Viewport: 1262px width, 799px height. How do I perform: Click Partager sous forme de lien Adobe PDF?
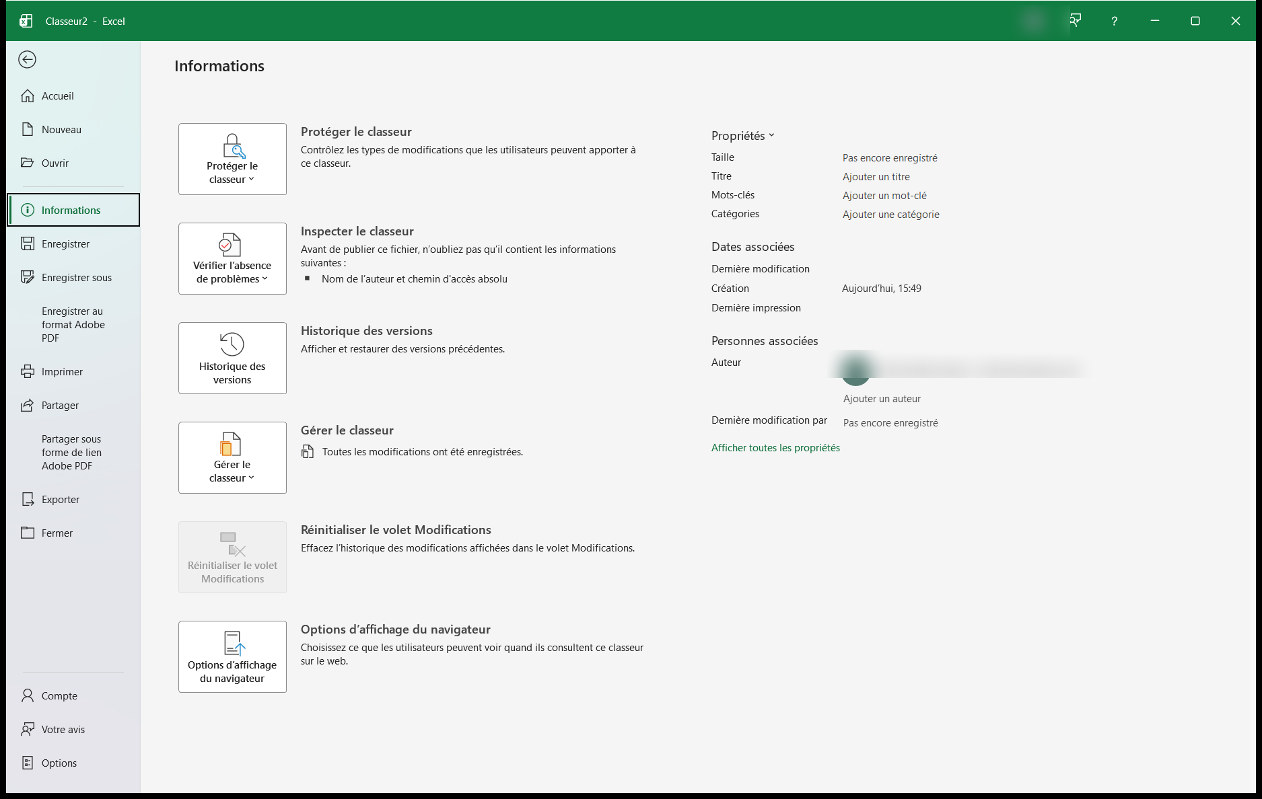coord(73,453)
